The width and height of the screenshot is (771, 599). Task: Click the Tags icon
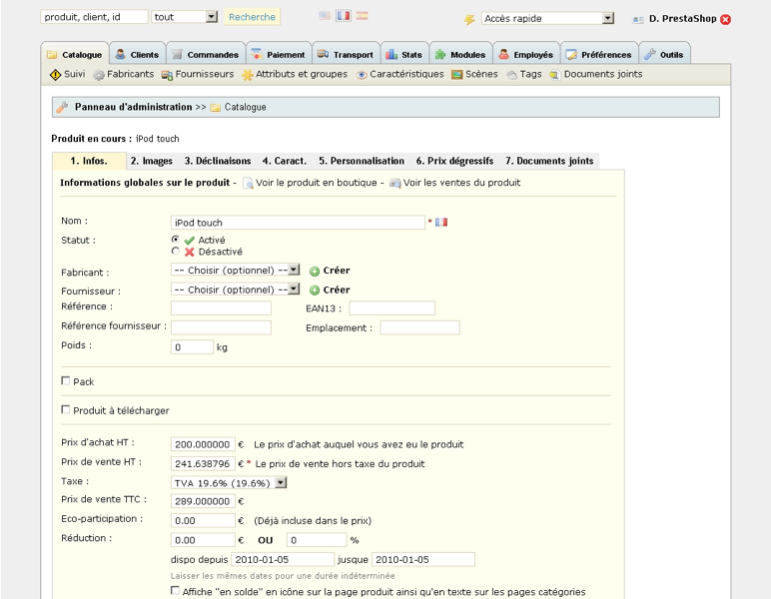tap(512, 75)
